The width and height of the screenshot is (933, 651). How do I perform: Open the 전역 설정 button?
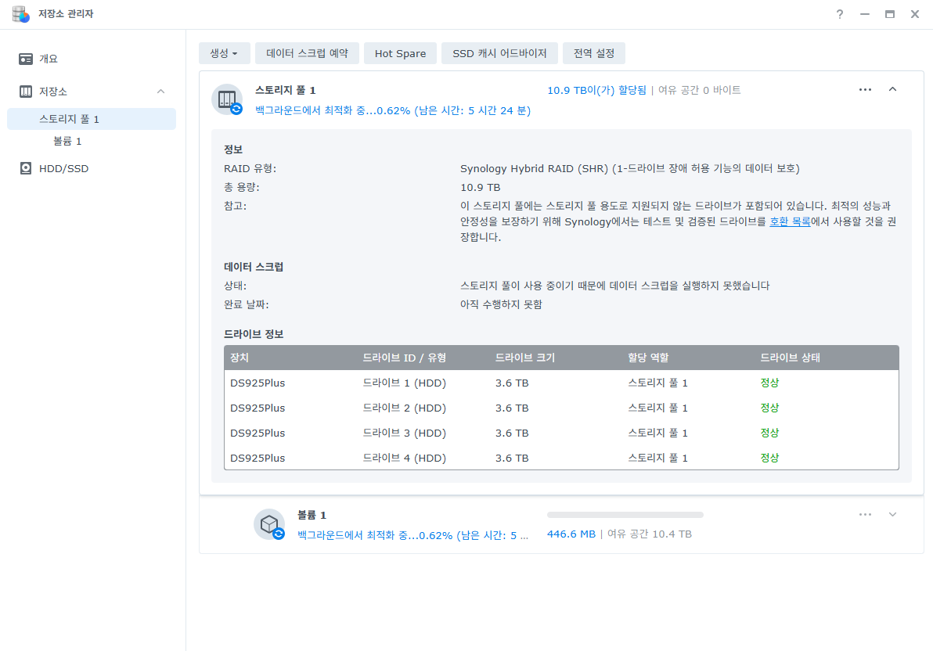(x=594, y=53)
